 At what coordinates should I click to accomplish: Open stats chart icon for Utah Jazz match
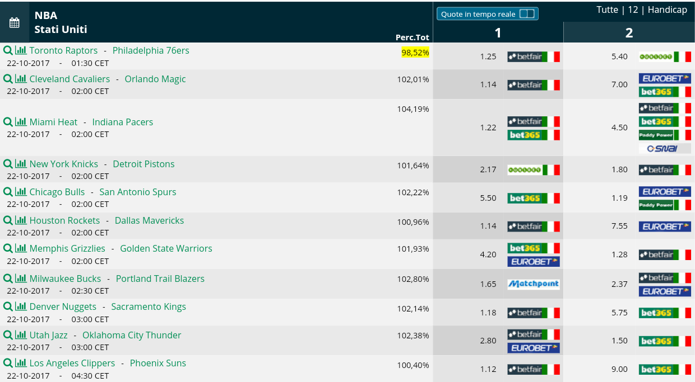pos(21,334)
